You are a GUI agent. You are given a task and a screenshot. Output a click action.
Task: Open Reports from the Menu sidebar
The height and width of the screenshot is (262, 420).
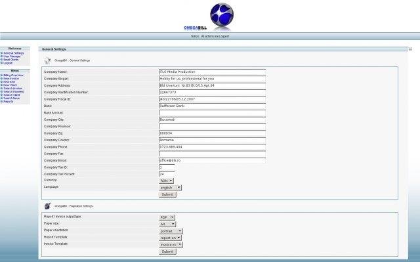click(9, 102)
